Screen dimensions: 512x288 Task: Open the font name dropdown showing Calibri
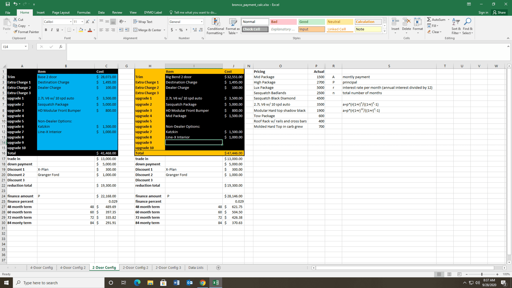(71, 22)
